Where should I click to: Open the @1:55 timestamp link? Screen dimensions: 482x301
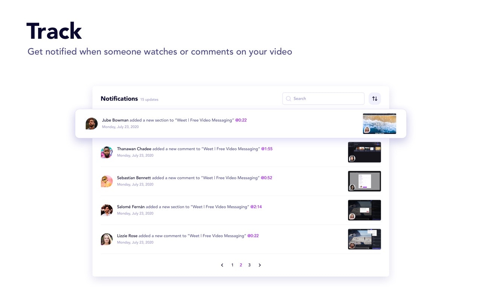tap(266, 149)
